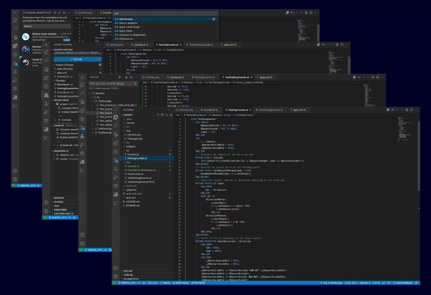Click Install on the Gitlens lower version extension
431x295 pixels.
click(x=67, y=40)
